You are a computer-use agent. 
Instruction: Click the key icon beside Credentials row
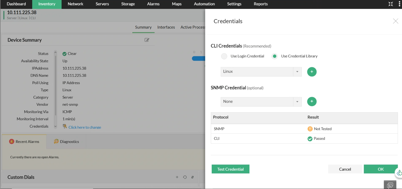[x=65, y=126]
